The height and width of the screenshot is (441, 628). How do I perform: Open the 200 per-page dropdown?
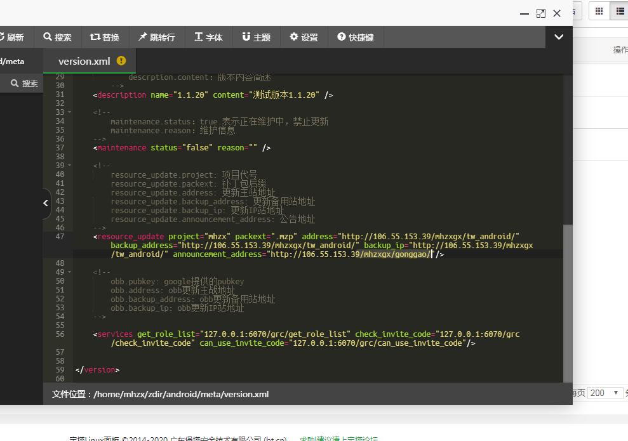pos(605,393)
